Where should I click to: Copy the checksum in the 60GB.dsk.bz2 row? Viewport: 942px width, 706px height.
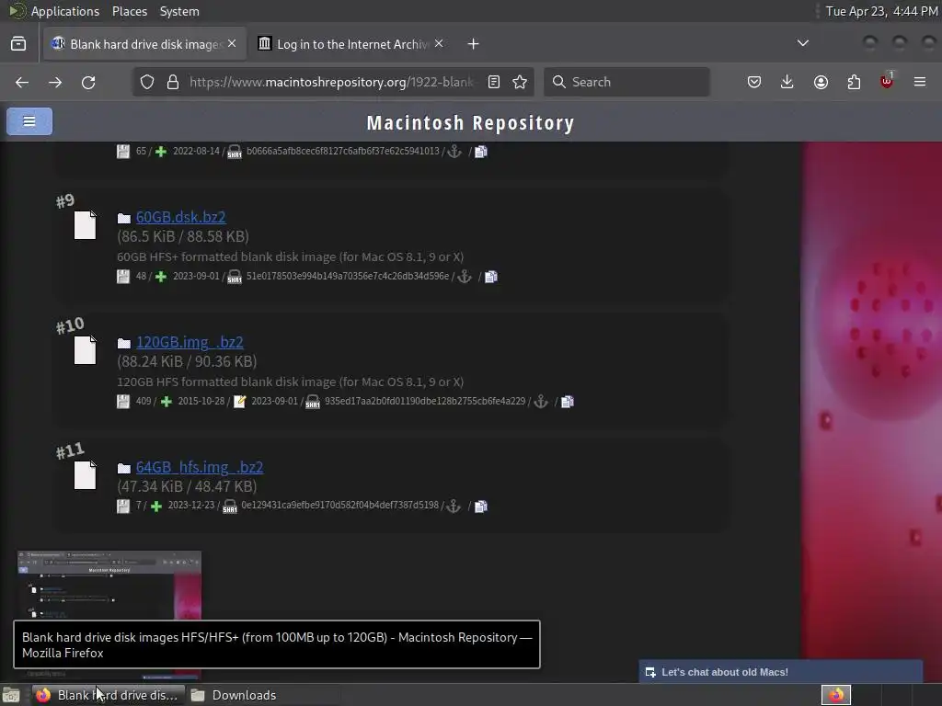[x=491, y=277]
